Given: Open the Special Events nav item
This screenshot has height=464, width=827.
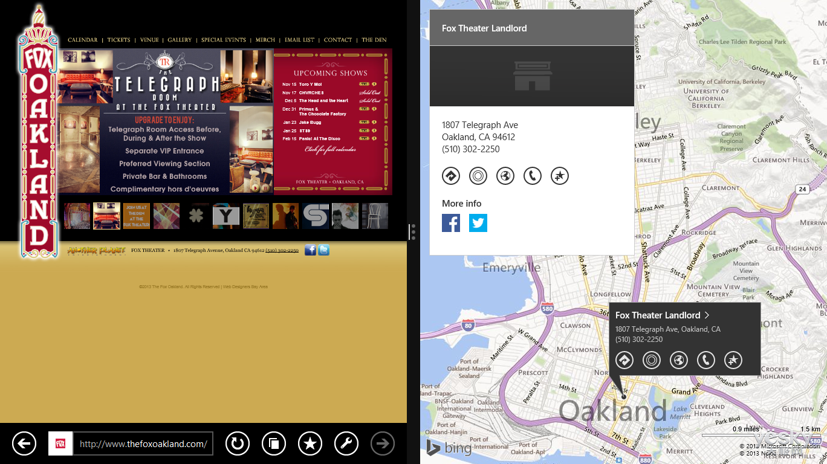Looking at the screenshot, I should pyautogui.click(x=224, y=40).
